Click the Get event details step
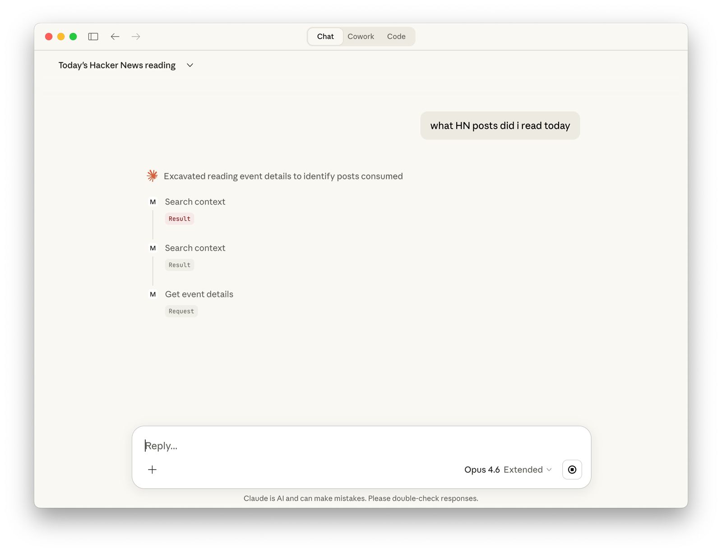 [x=199, y=295]
